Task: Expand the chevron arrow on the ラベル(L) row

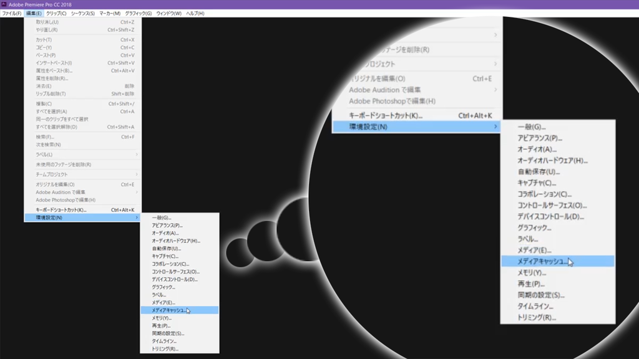Action: [x=137, y=155]
